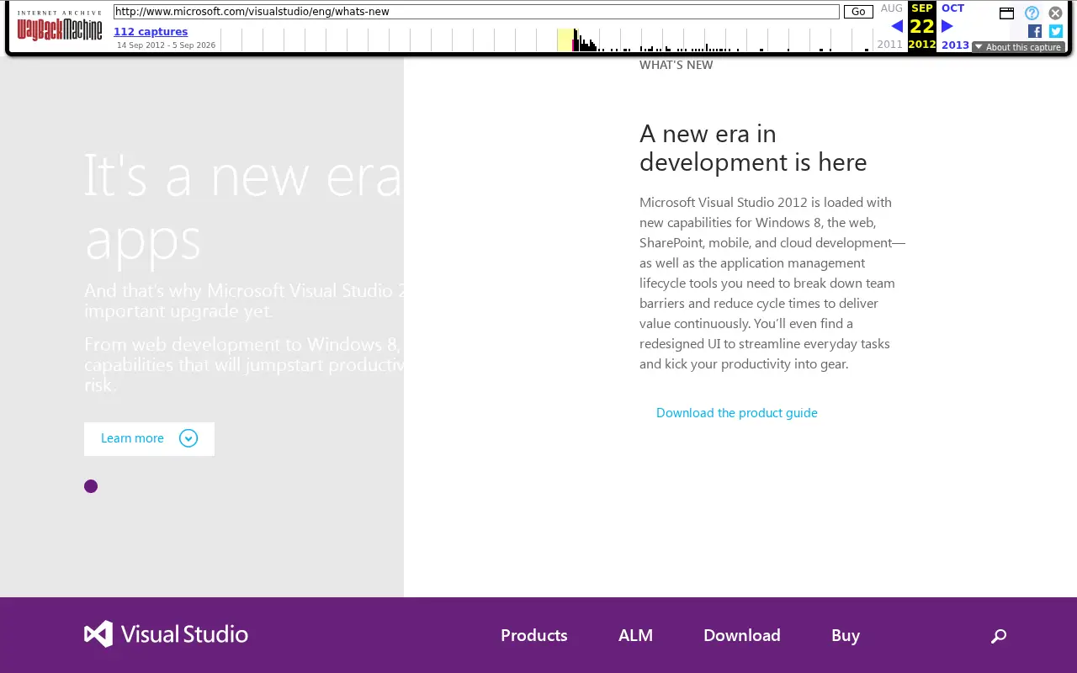1077x673 pixels.
Task: Open the 112 captures link
Action: click(151, 32)
